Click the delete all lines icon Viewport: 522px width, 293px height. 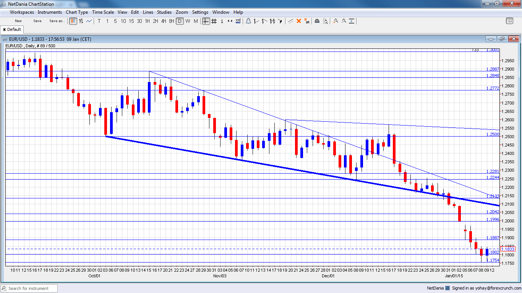pyautogui.click(x=306, y=22)
